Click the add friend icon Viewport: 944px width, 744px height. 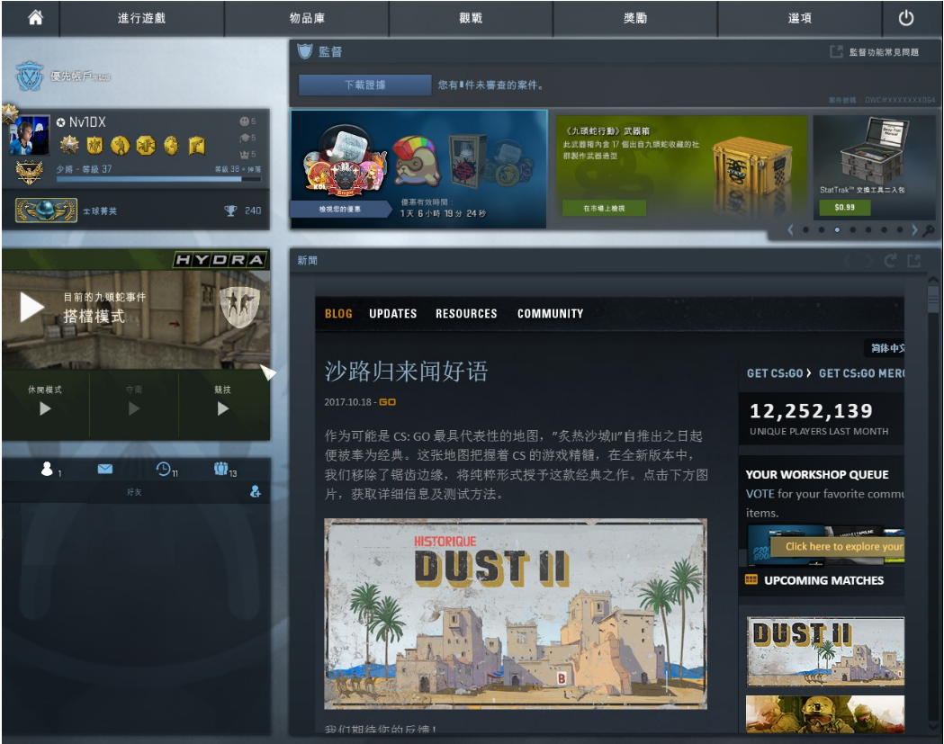pos(256,491)
